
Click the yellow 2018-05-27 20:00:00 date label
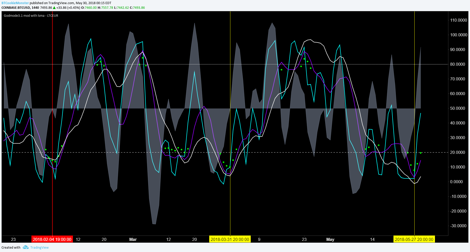pyautogui.click(x=414, y=239)
